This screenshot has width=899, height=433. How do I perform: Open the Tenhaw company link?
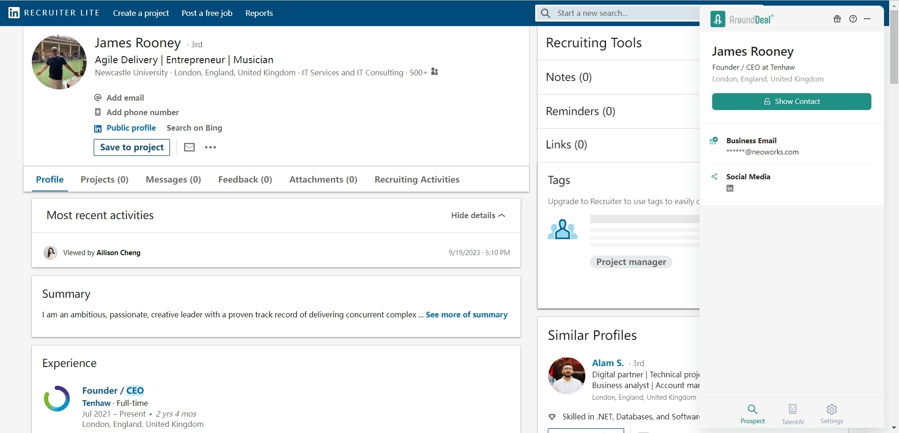pos(96,403)
